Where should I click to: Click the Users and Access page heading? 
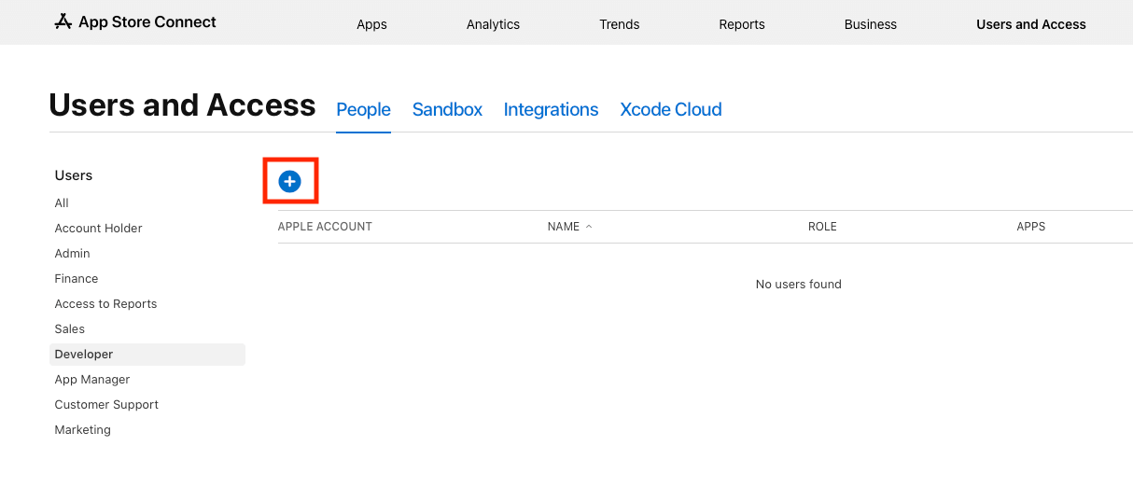click(x=182, y=105)
